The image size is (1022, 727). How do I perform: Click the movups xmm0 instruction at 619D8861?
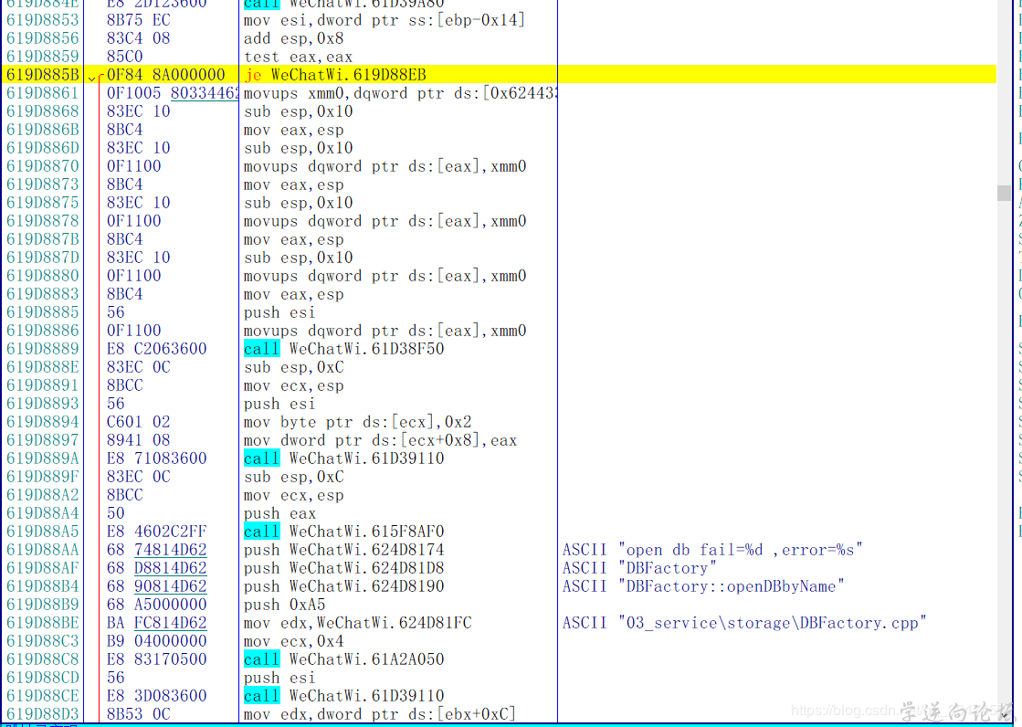399,93
